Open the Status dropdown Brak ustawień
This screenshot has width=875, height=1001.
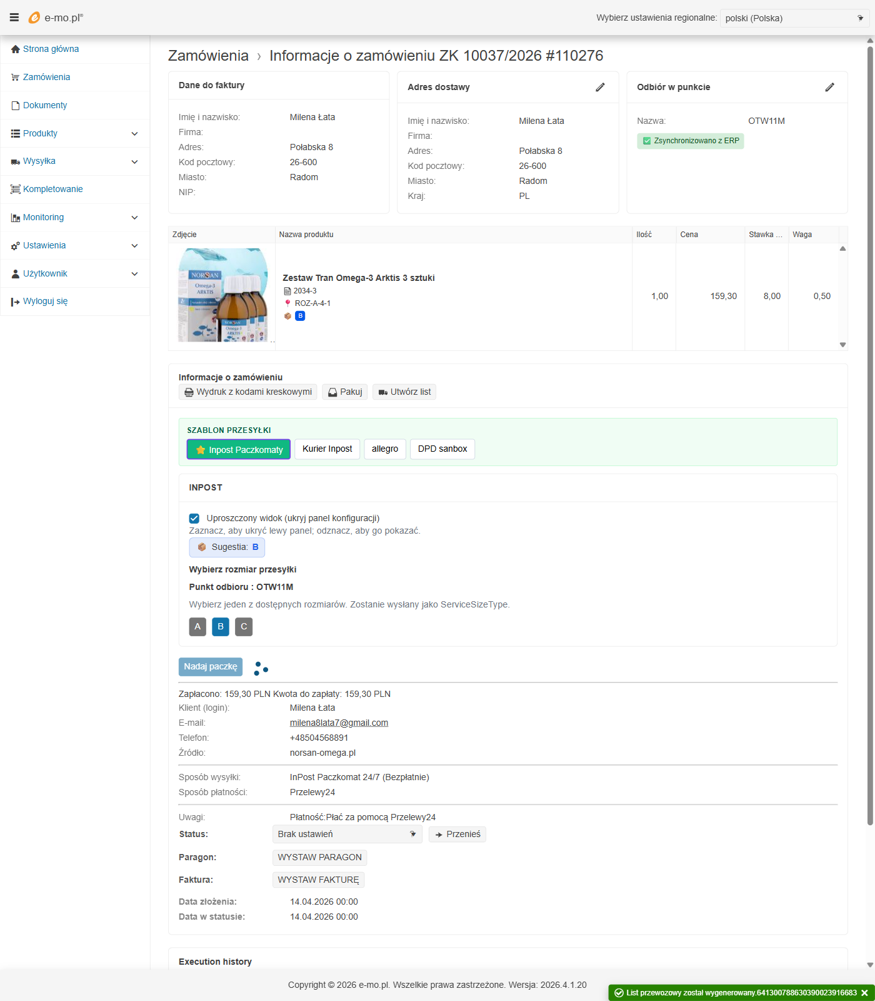point(347,834)
